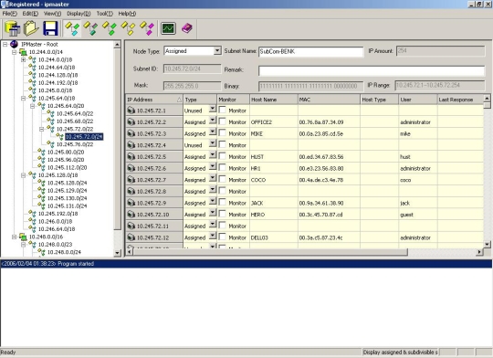Open file using the folder toolbar icon
This screenshot has height=358, width=493.
(x=31, y=28)
